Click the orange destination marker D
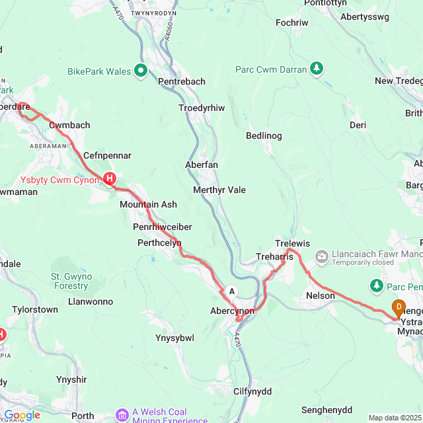This screenshot has height=423, width=423. pos(399,308)
